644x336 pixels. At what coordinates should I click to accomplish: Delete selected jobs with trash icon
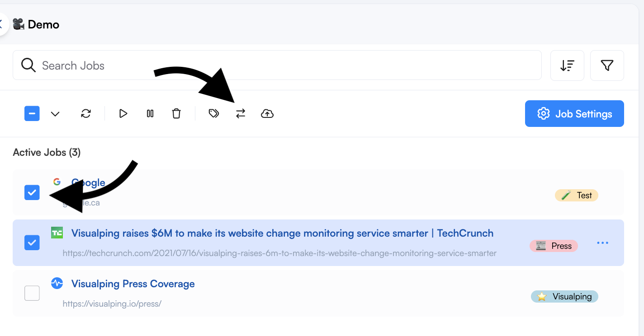(x=176, y=113)
